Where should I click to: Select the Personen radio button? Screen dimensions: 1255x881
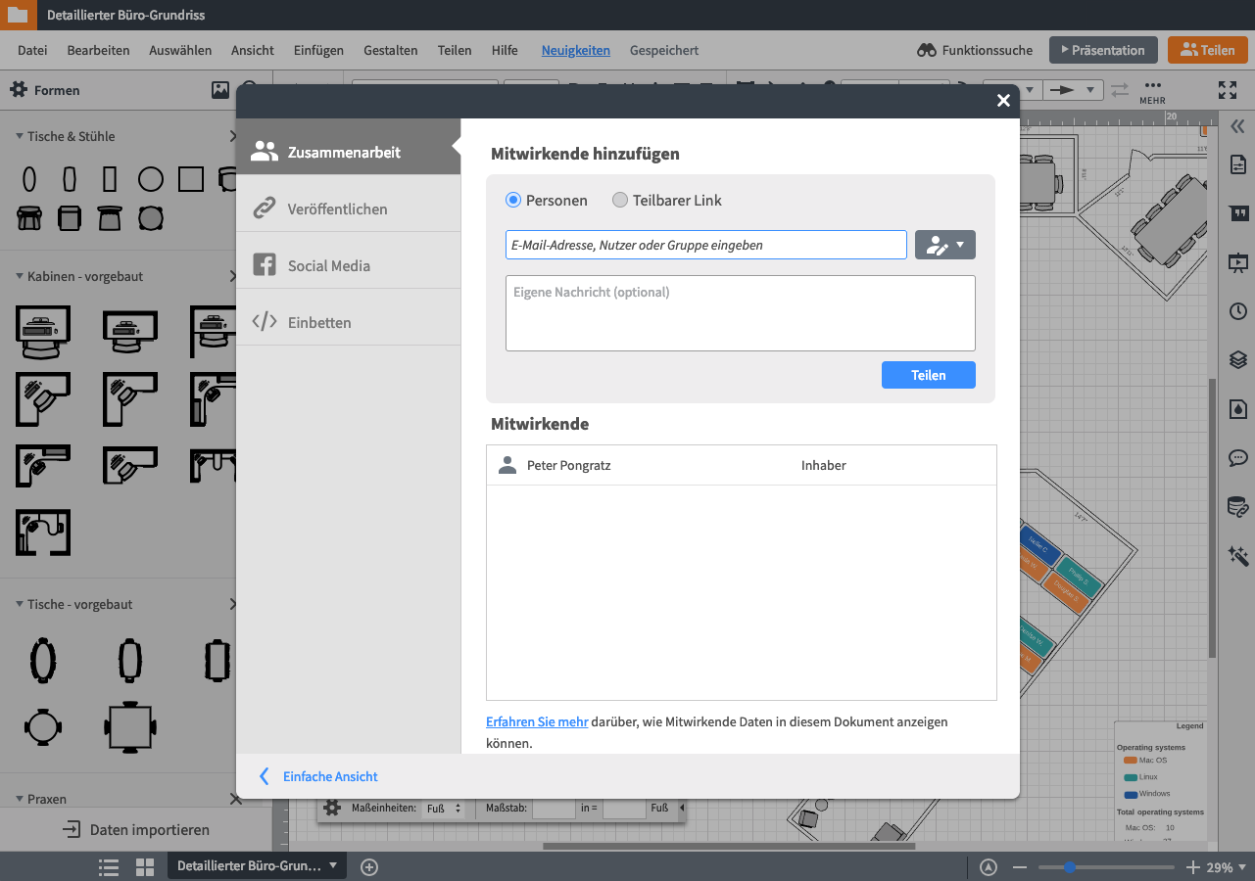coord(513,201)
